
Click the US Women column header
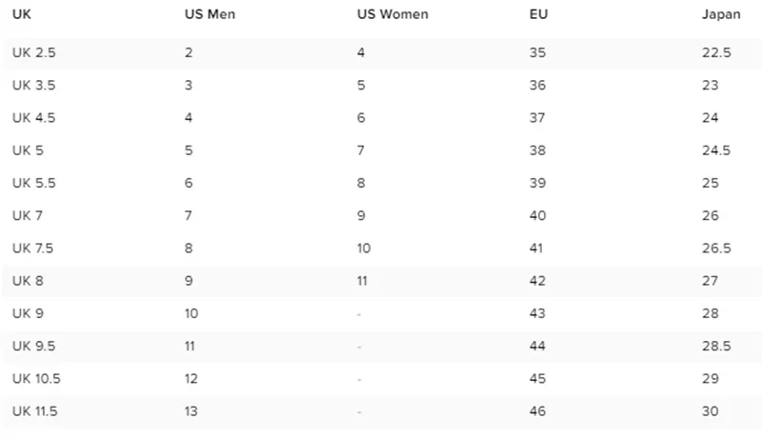392,14
